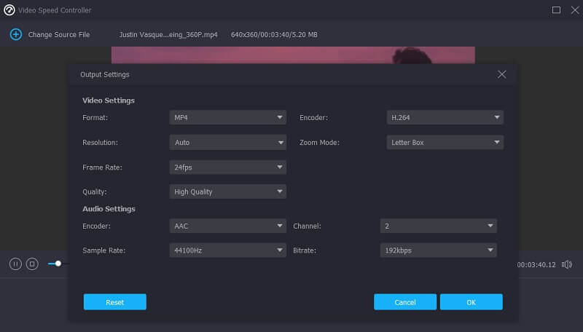Expand the video Encoder dropdown showing H.264
Screen dimensions: 583x332
(x=445, y=117)
